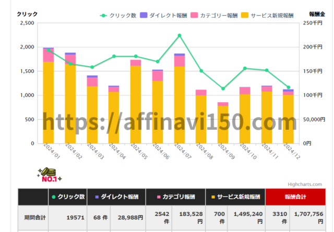Click the 2024/09 click count line marker
The width and height of the screenshot is (334, 232).
pos(223,89)
